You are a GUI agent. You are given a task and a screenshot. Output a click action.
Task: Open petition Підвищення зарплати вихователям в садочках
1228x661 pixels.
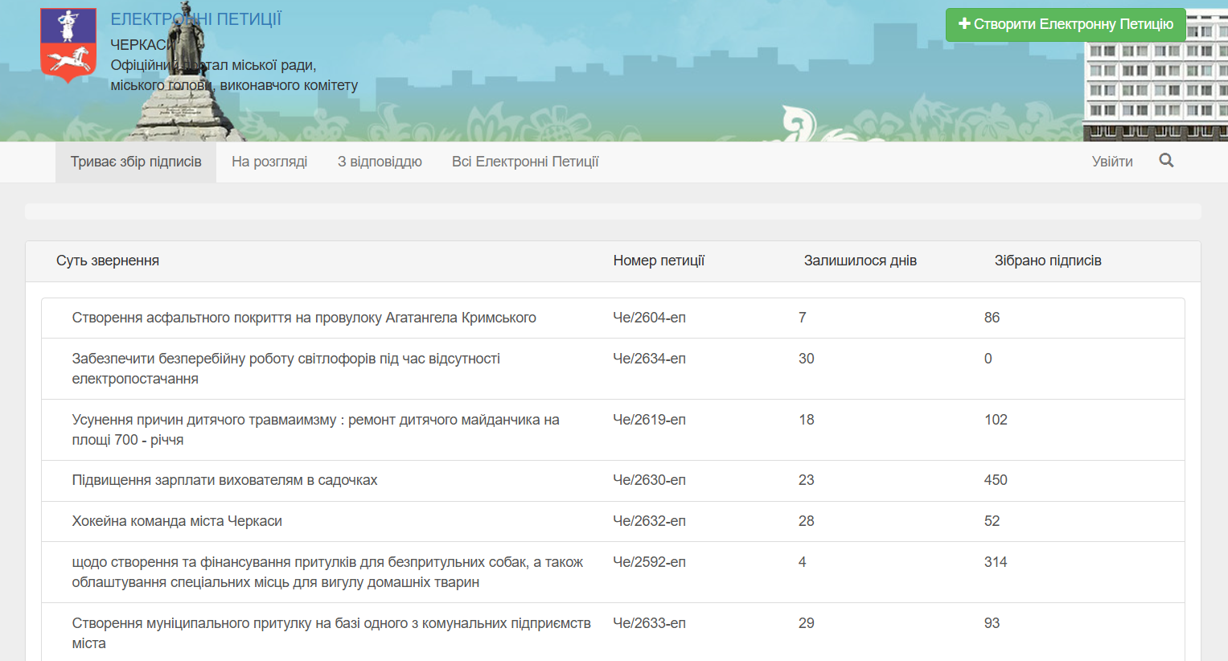(x=224, y=480)
